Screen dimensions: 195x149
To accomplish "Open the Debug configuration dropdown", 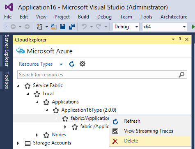I will click(137, 27).
